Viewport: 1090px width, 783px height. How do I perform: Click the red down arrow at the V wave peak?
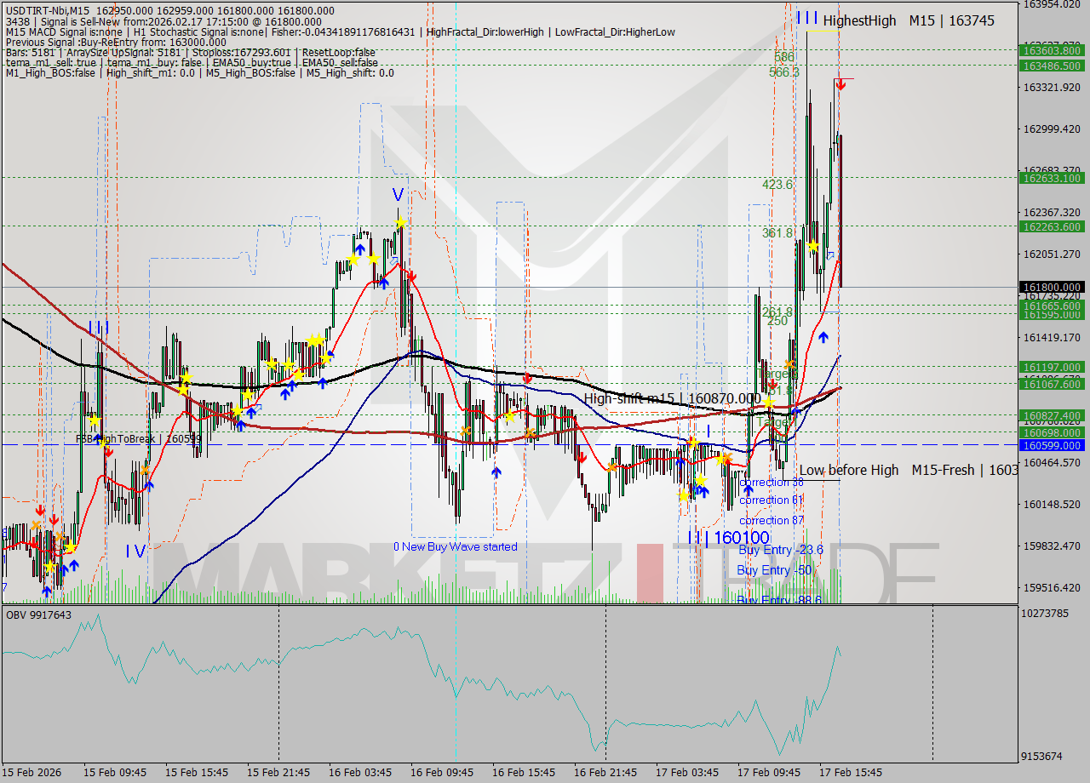[x=411, y=275]
